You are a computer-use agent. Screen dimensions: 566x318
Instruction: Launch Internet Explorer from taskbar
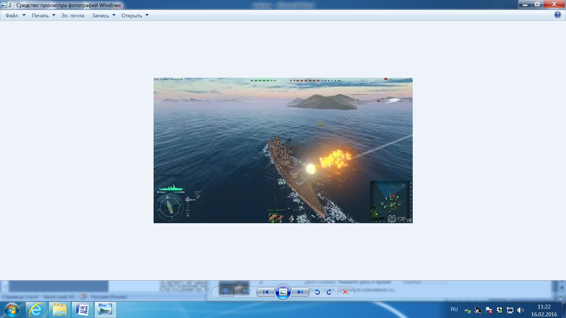click(x=36, y=310)
